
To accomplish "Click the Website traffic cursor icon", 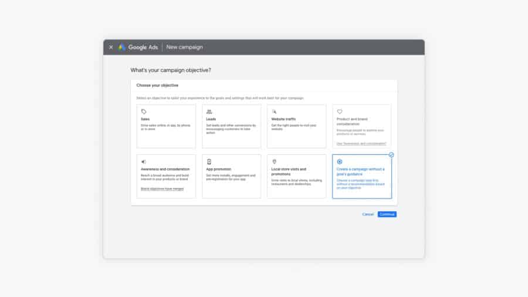I will tap(274, 112).
